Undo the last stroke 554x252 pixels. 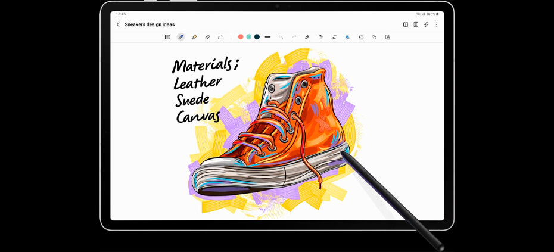pyautogui.click(x=281, y=37)
